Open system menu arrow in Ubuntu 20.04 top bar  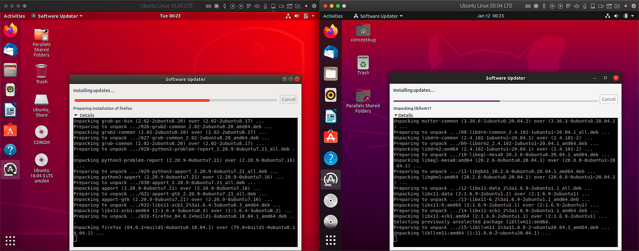coord(633,16)
